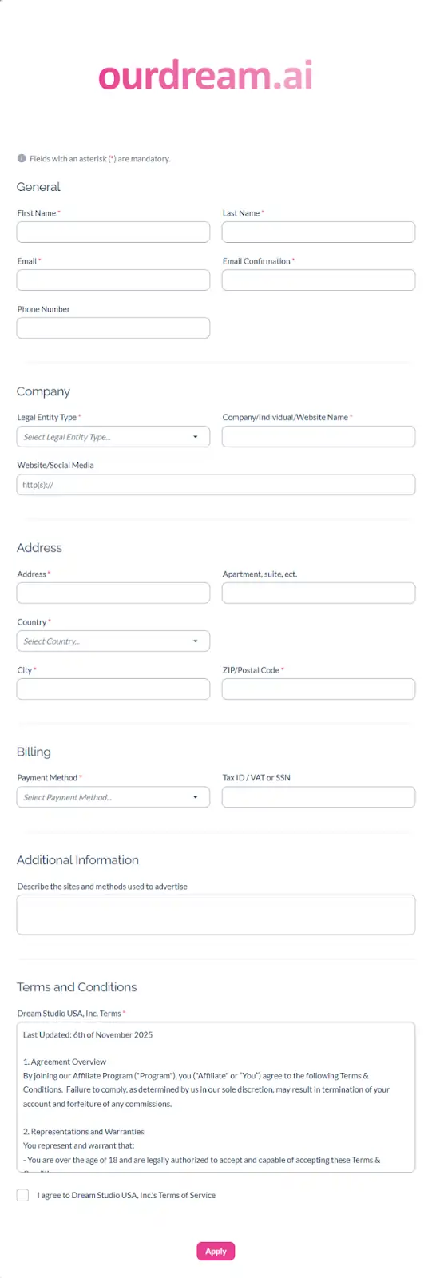Click 'Last Updated: 6th of November 2025' text

tap(88, 1034)
